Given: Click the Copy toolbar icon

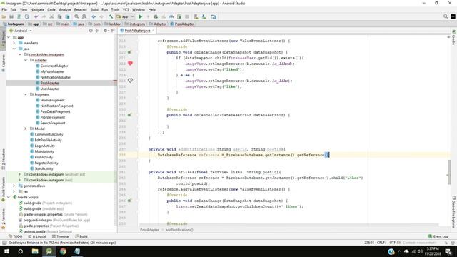Looking at the screenshot, I should pyautogui.click(x=59, y=16).
